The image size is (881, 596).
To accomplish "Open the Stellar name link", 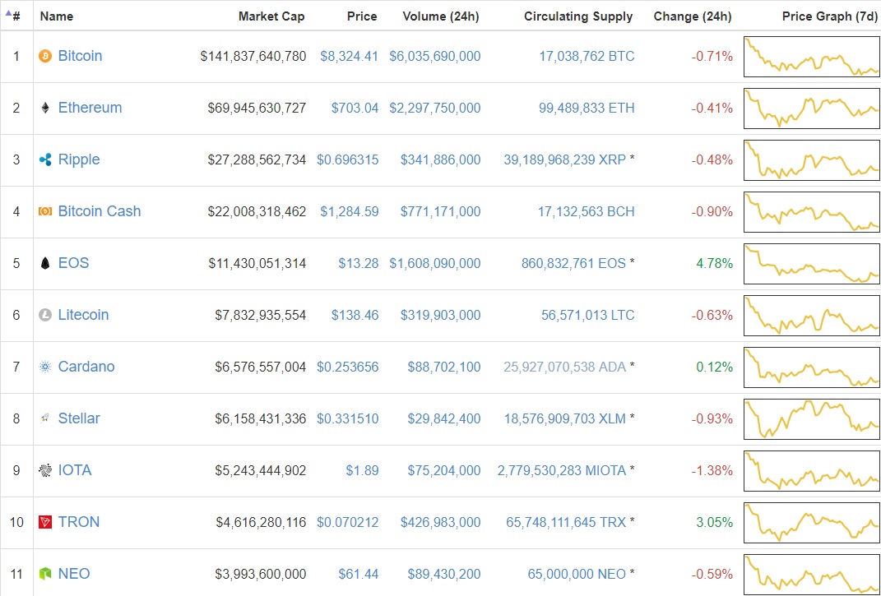I will pos(79,418).
